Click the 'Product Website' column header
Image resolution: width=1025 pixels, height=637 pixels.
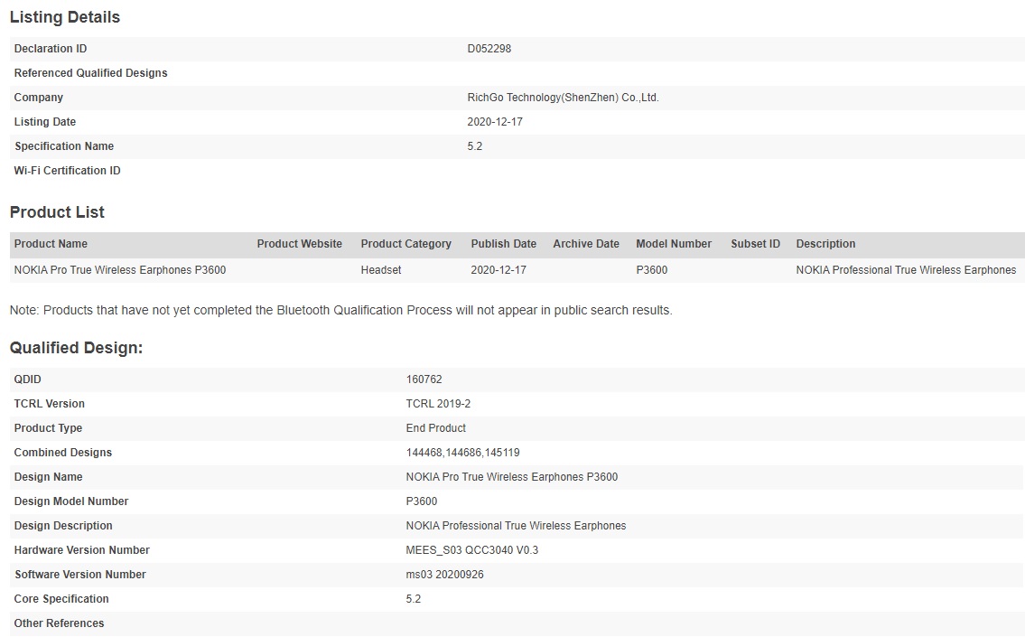(x=300, y=244)
